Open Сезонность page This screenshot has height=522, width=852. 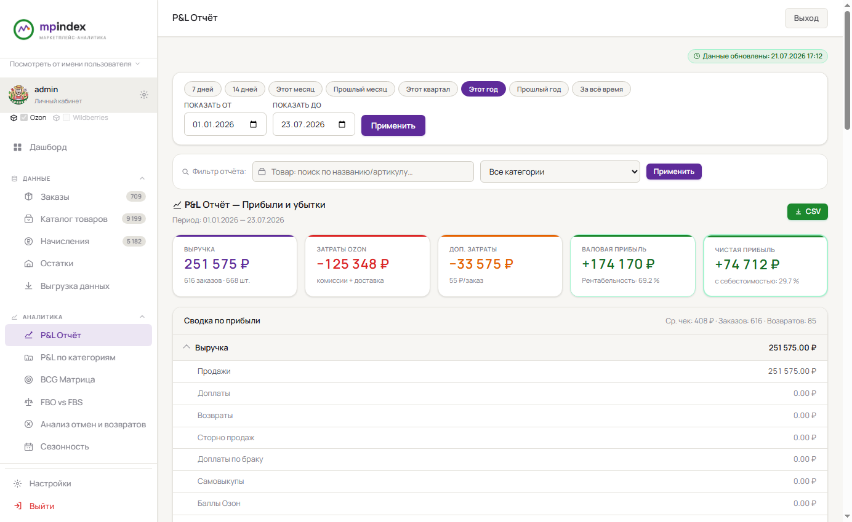(78, 446)
